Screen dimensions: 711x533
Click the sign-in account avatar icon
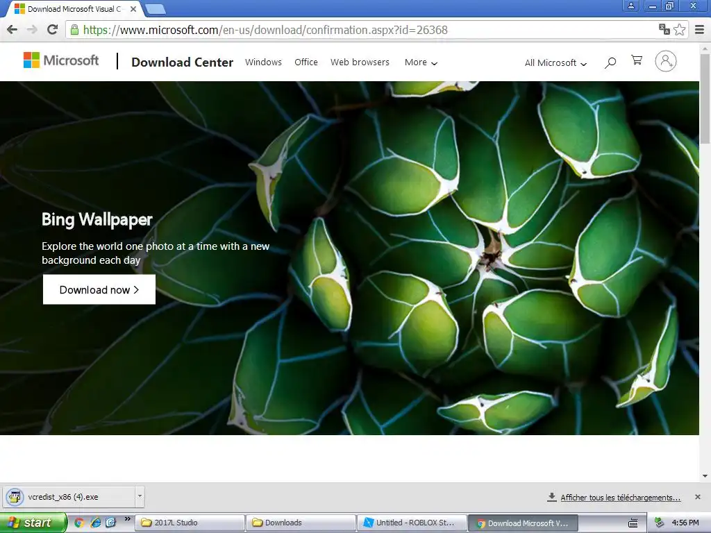click(666, 61)
